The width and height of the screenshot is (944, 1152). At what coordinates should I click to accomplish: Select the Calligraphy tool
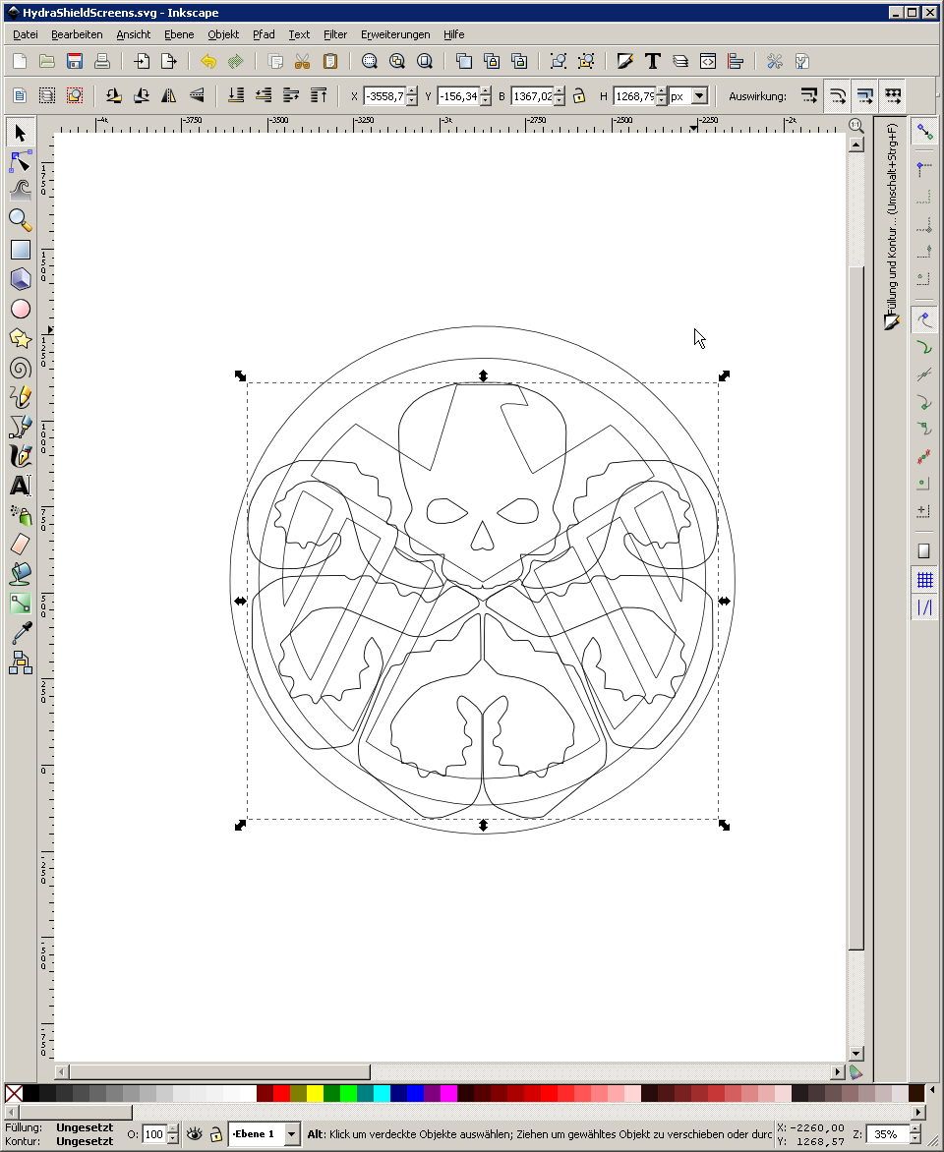(x=20, y=455)
